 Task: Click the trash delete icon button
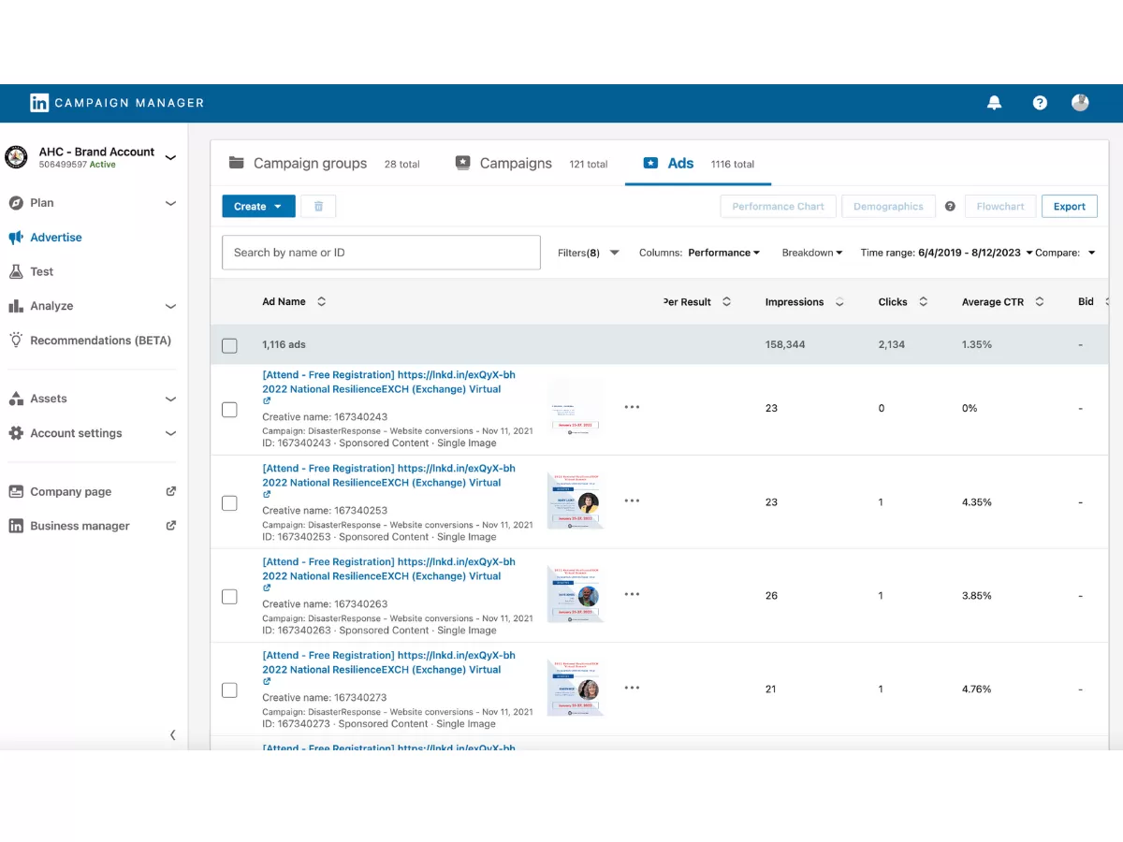(x=318, y=207)
